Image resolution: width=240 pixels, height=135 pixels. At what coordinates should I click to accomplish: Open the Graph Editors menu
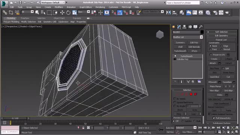coord(85,7)
